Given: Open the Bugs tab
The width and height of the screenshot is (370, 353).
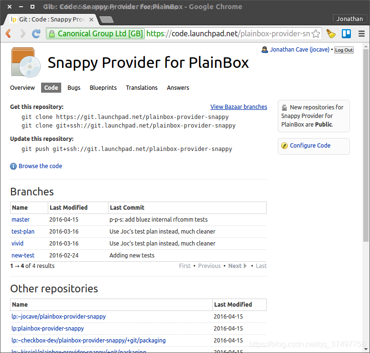Looking at the screenshot, I should click(74, 88).
